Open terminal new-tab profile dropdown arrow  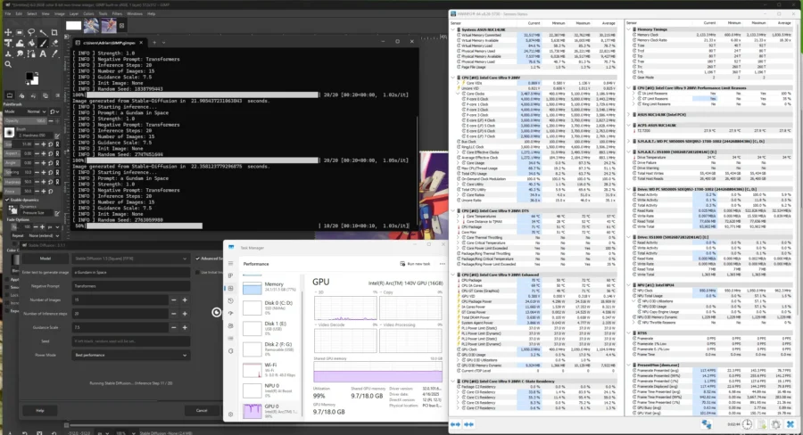click(164, 43)
